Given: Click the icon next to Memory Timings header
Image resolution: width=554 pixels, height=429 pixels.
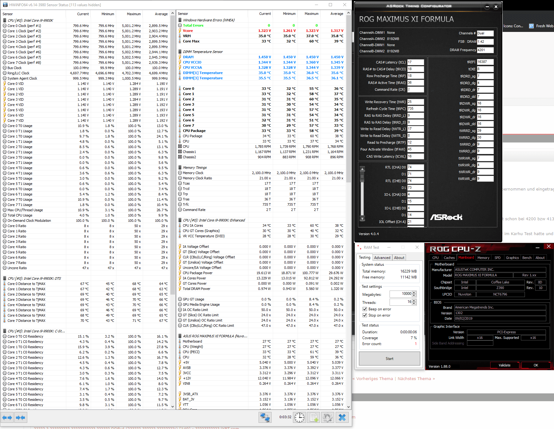Looking at the screenshot, I should pyautogui.click(x=180, y=168).
